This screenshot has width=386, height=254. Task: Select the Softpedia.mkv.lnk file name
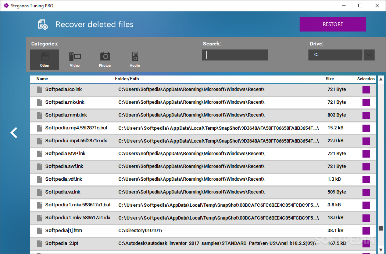[x=64, y=102]
